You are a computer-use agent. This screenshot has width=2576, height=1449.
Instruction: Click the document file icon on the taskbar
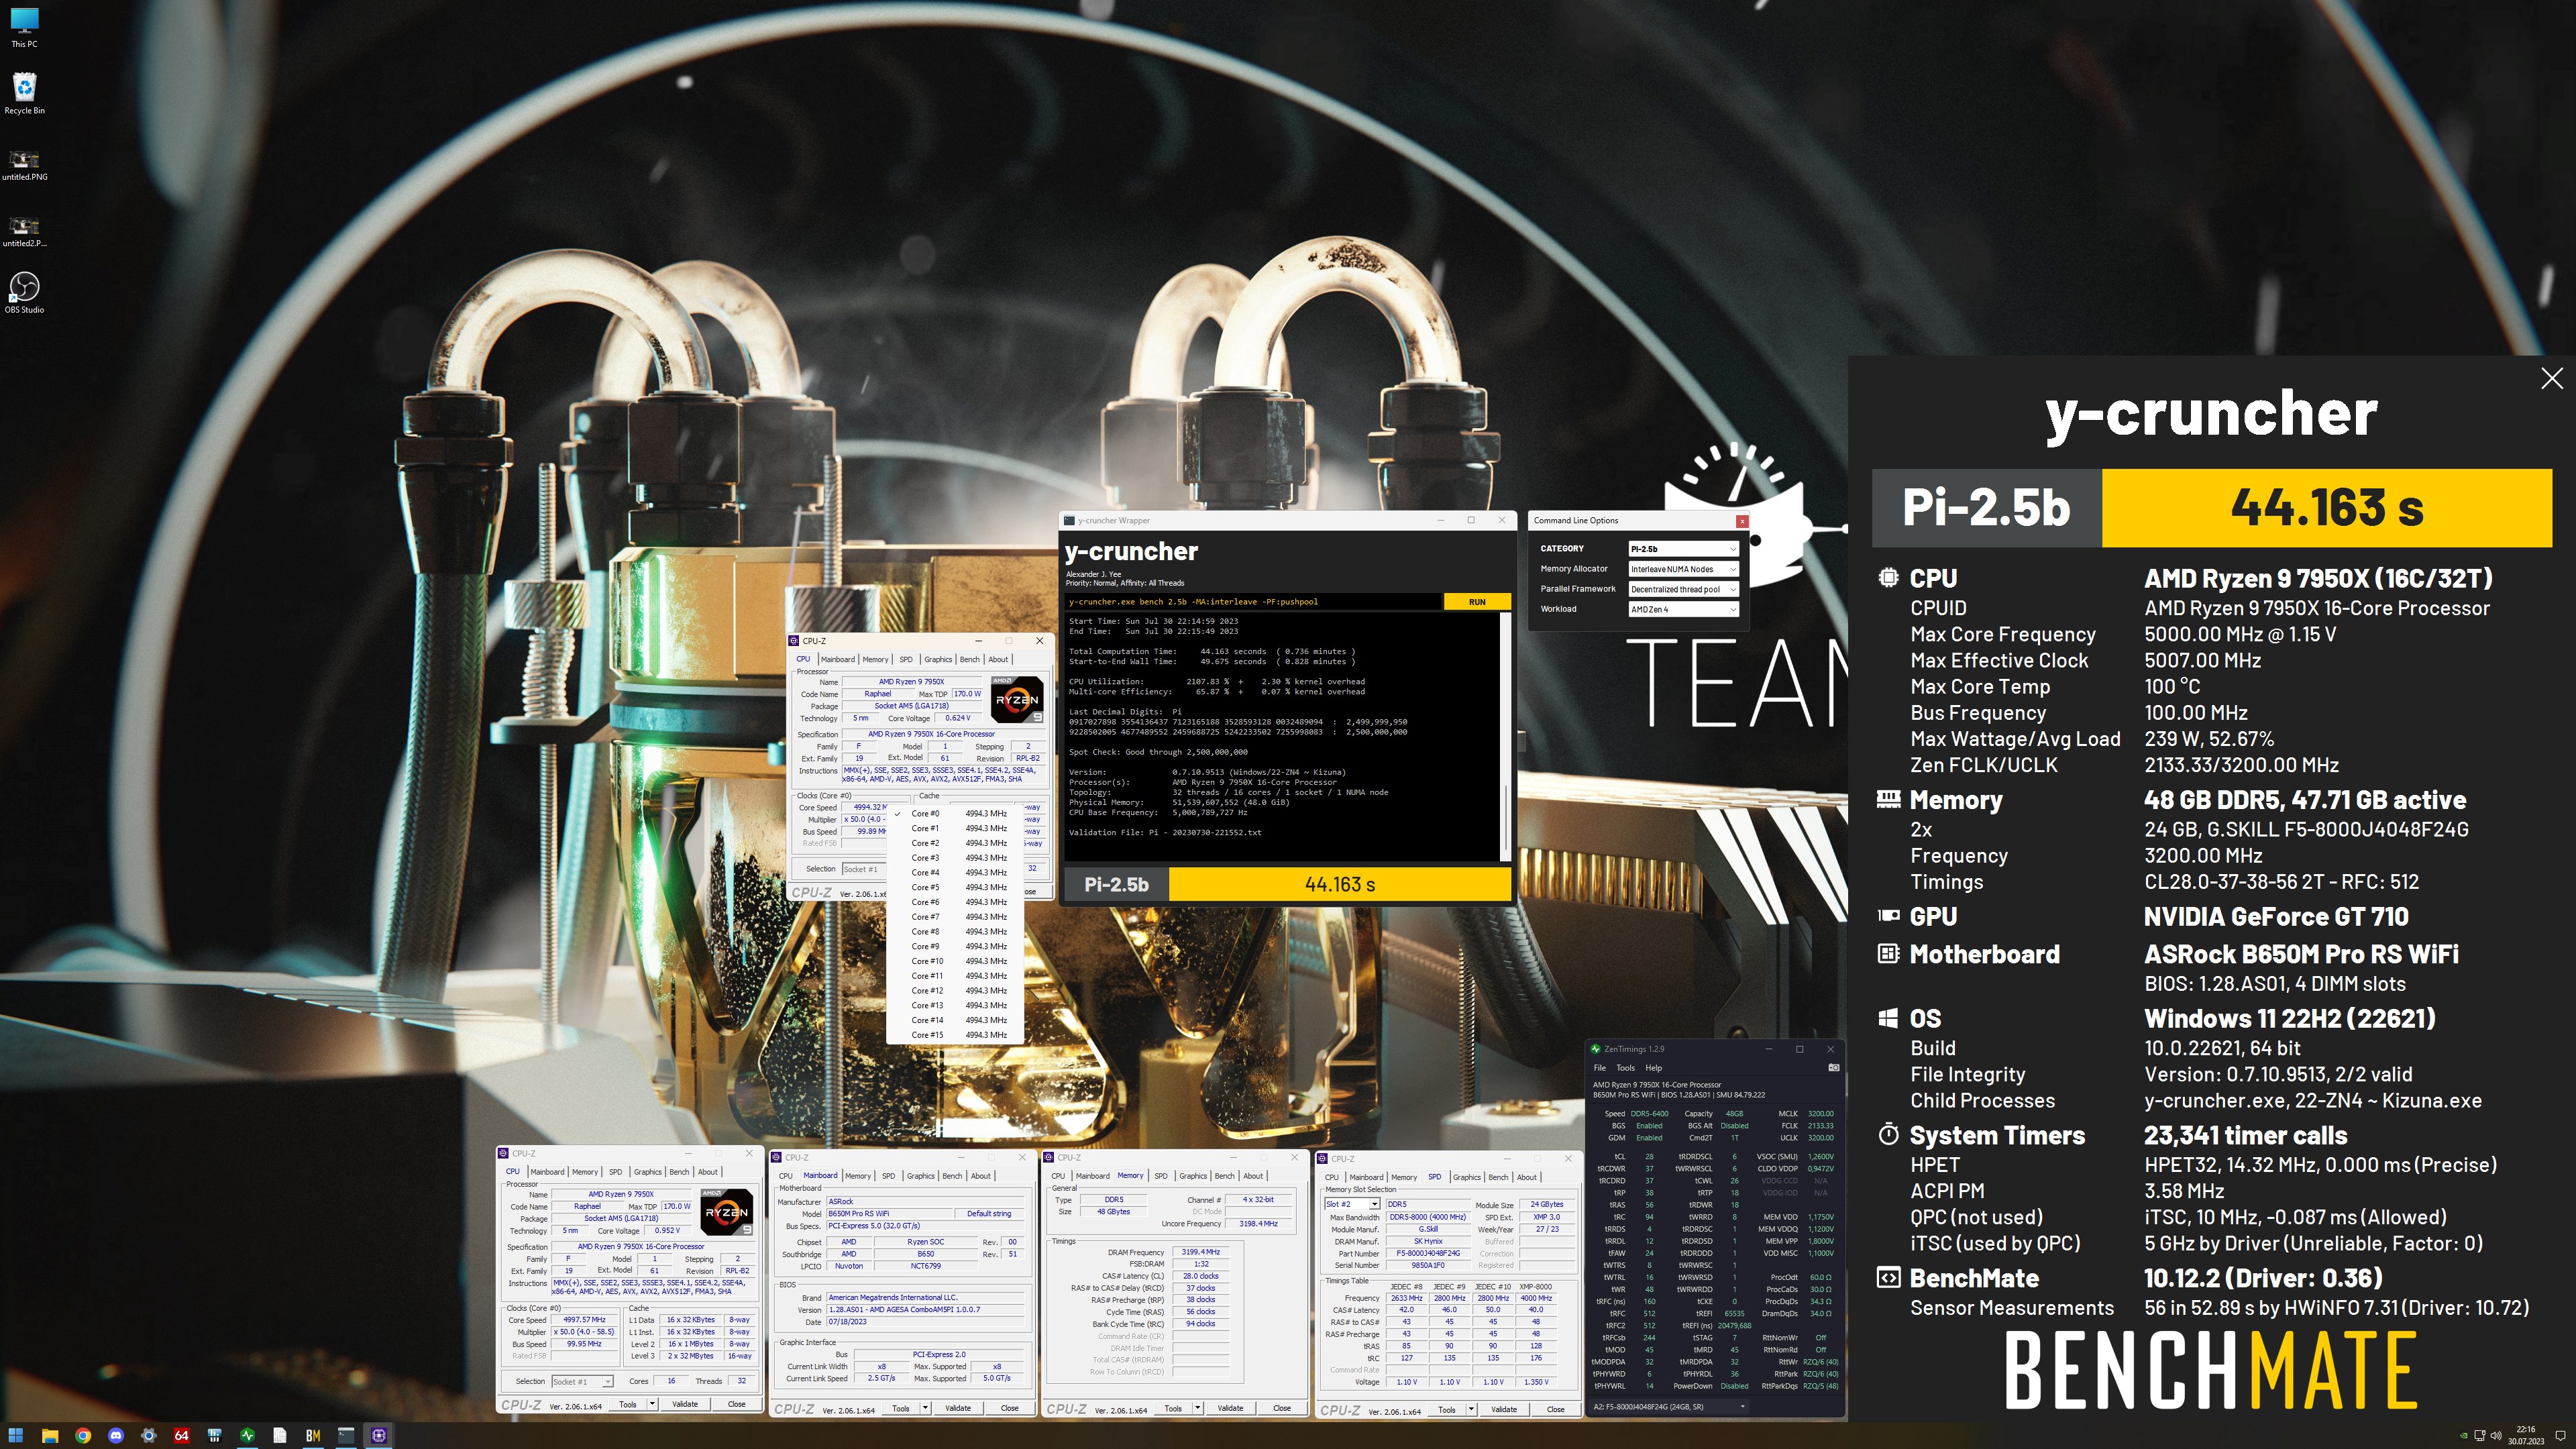[280, 1435]
